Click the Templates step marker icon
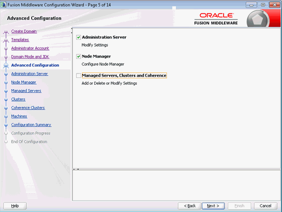282x212 pixels. (x=6, y=40)
